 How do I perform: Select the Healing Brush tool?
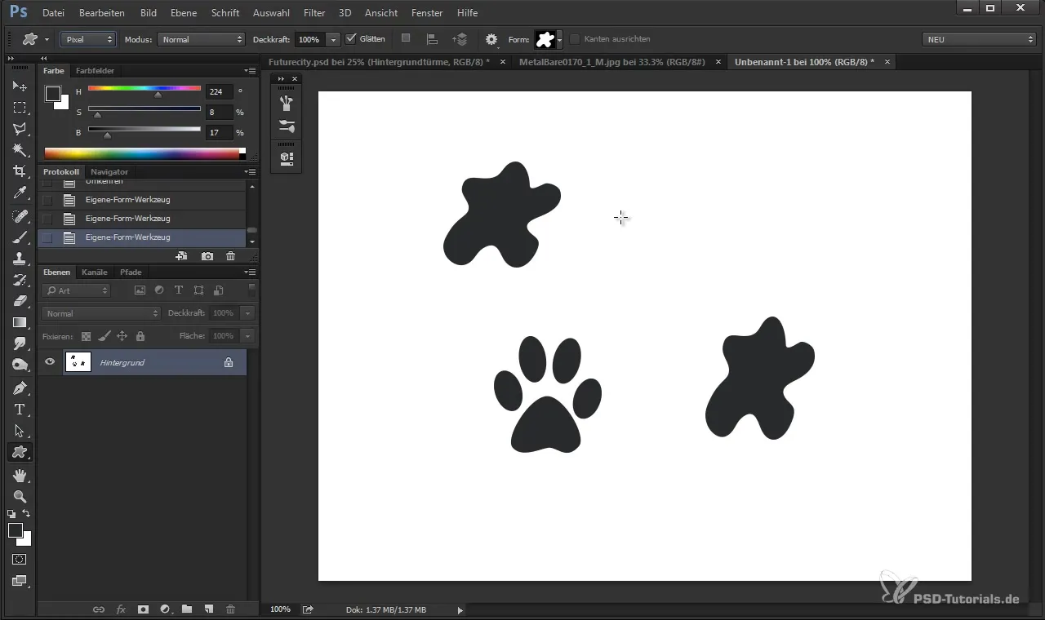click(20, 216)
